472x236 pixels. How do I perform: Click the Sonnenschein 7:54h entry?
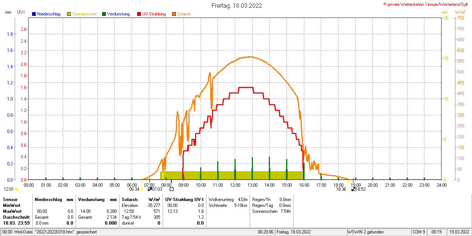coord(271,211)
